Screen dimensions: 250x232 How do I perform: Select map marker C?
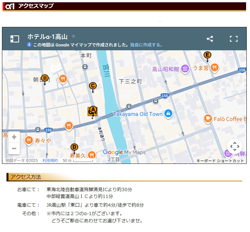point(93,86)
